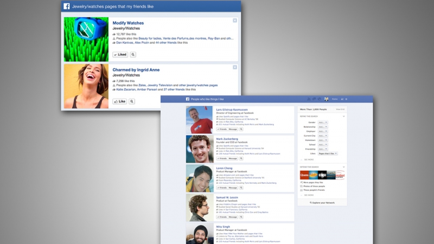Screen dimensions: 434x244
Task: Click the Explore your Network button
Action: pos(321,202)
